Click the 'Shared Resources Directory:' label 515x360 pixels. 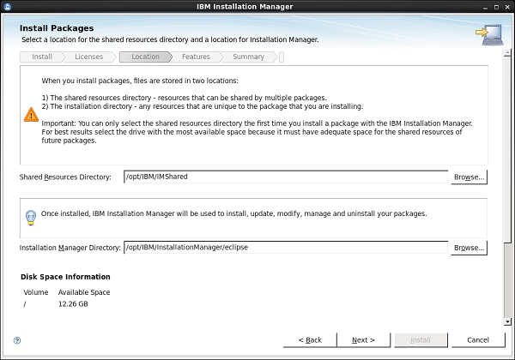coord(65,177)
